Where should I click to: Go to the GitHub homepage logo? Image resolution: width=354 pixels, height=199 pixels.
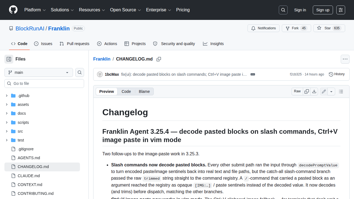13,10
